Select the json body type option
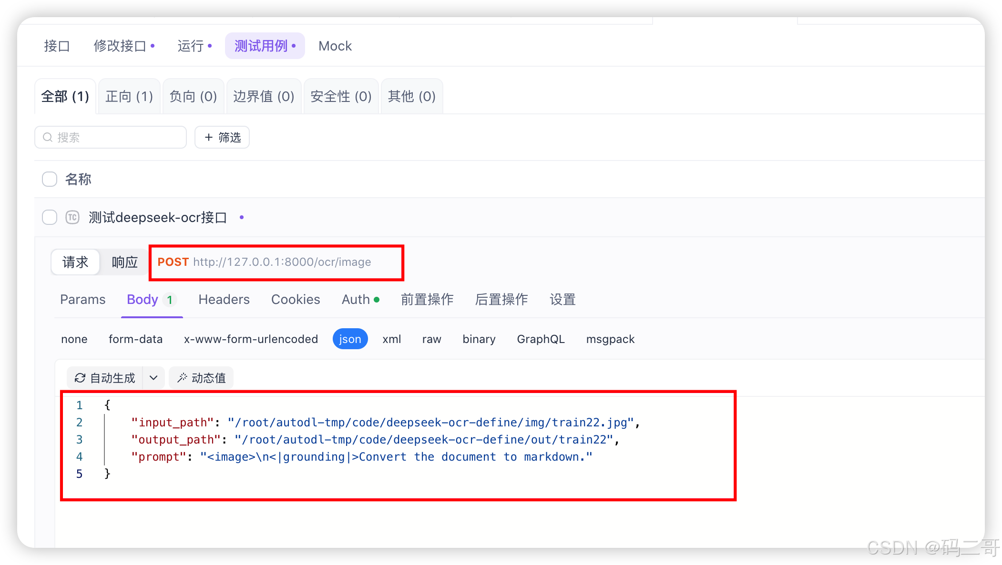The width and height of the screenshot is (1002, 565). 350,339
